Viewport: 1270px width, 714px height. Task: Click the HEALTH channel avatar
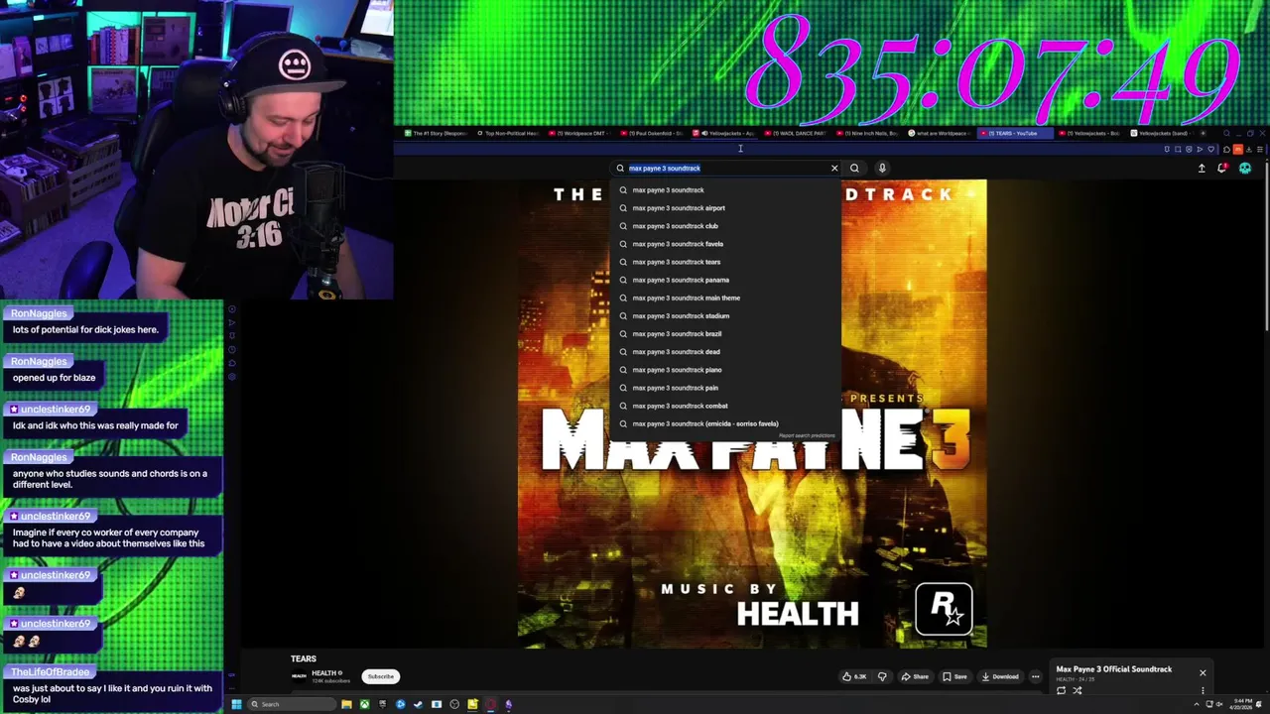click(299, 676)
